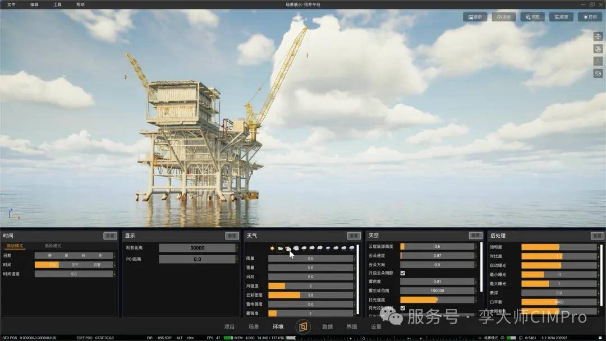Click the 云彩密度 slider bar
606x341 pixels.
click(310, 295)
